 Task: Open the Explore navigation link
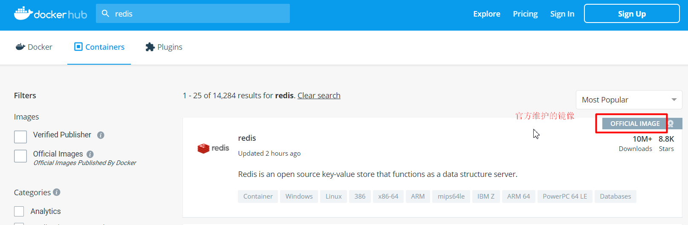click(486, 14)
